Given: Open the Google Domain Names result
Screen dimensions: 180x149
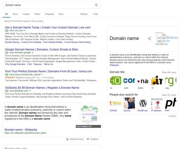Looking at the screenshot, I should coord(42,50).
